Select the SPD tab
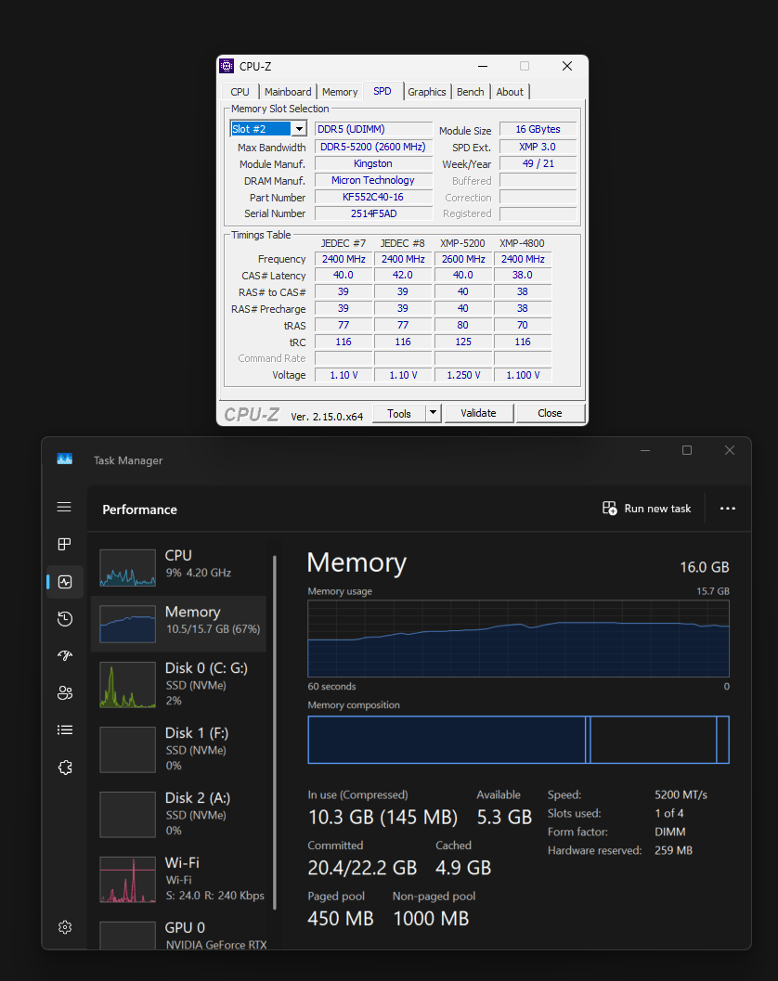The height and width of the screenshot is (981, 778). pyautogui.click(x=383, y=91)
